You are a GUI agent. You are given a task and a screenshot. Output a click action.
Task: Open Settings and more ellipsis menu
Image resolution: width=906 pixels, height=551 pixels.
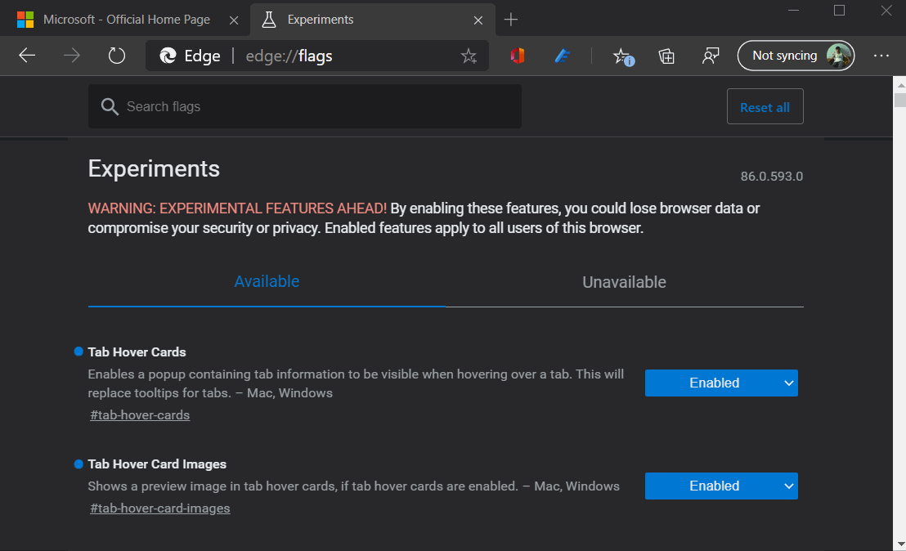881,56
